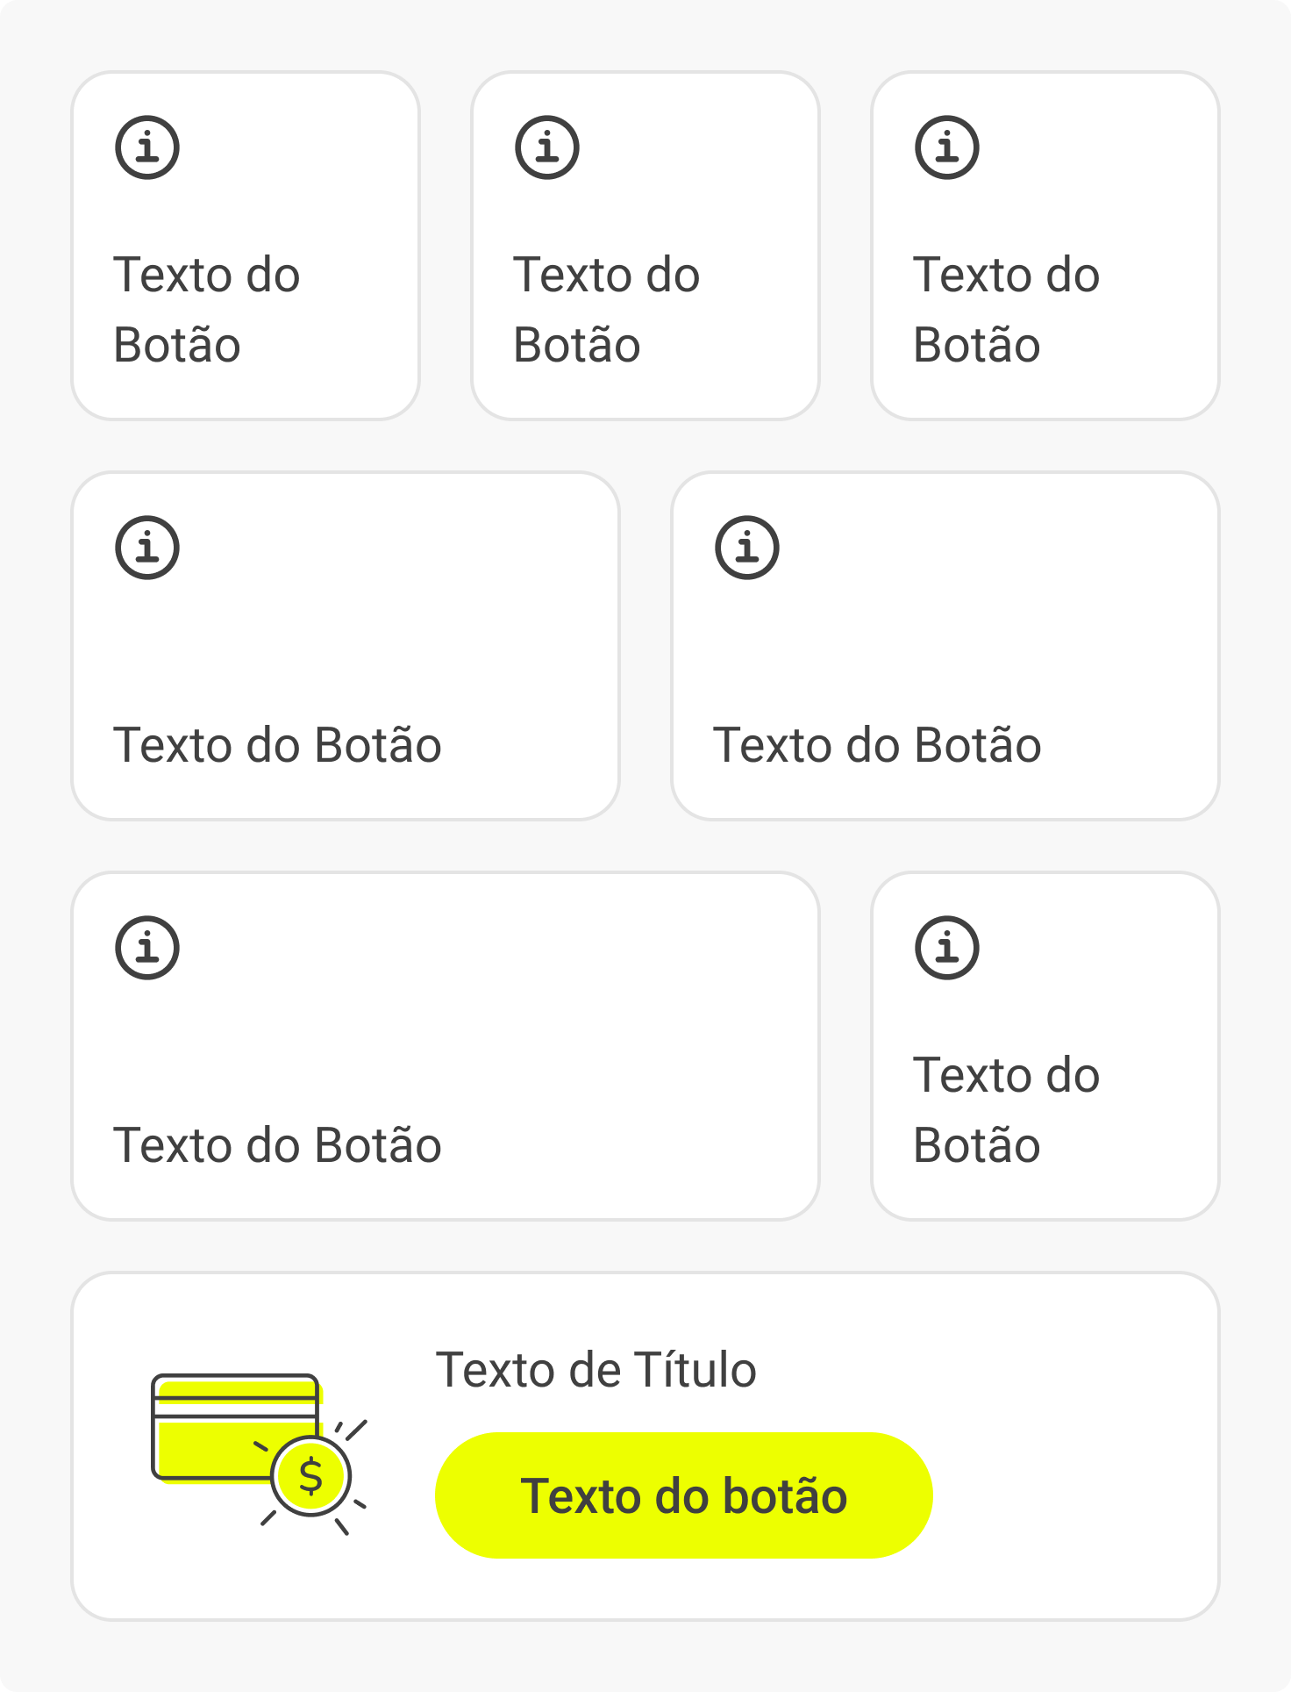Click the info icon in the last top-row card
The width and height of the screenshot is (1291, 1692).
click(x=947, y=147)
